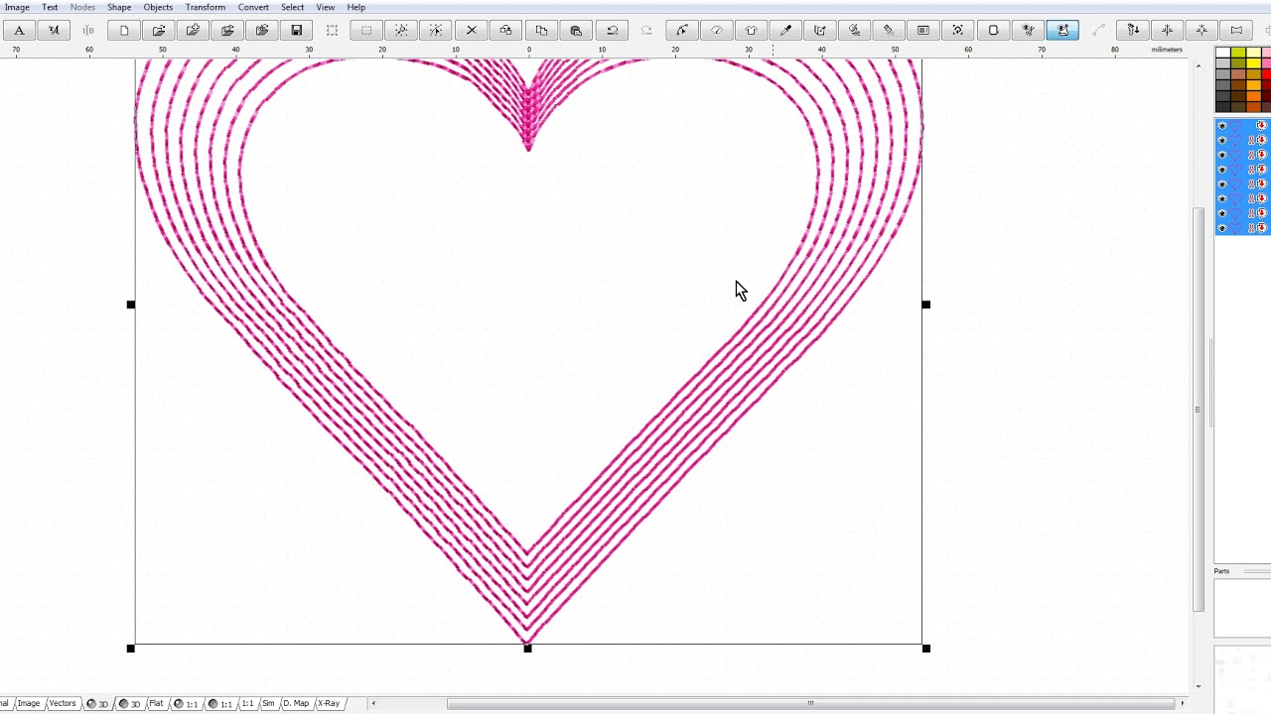Switch to the Sim view tab
Viewport: 1271px width, 714px height.
click(x=268, y=703)
